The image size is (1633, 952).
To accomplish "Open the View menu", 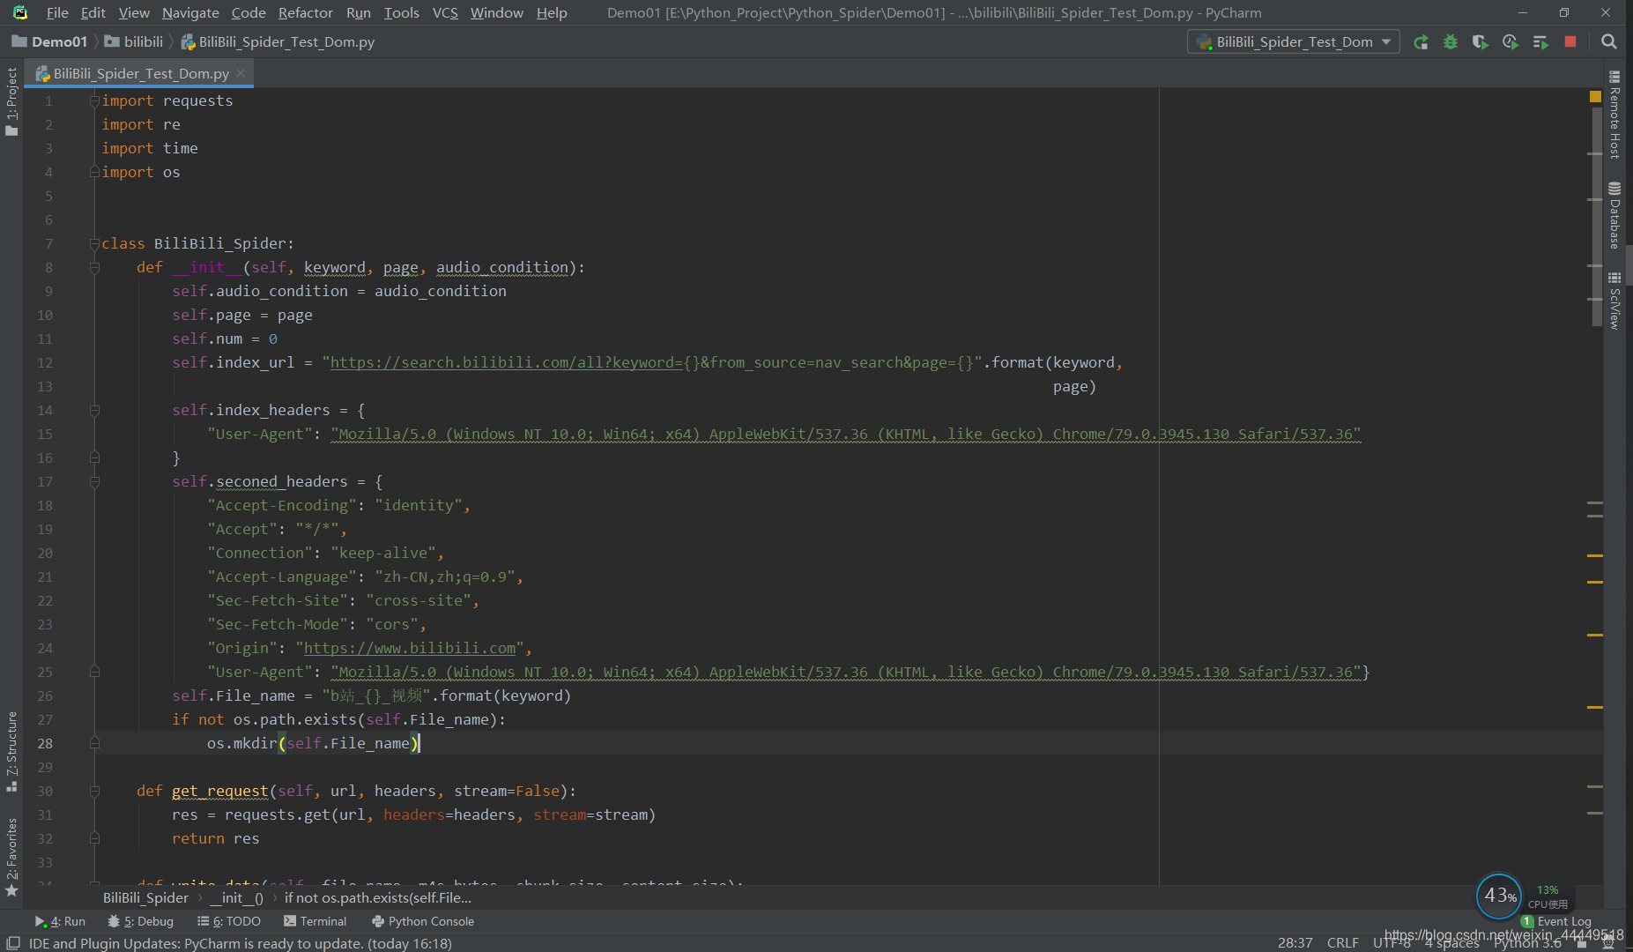I will [134, 12].
